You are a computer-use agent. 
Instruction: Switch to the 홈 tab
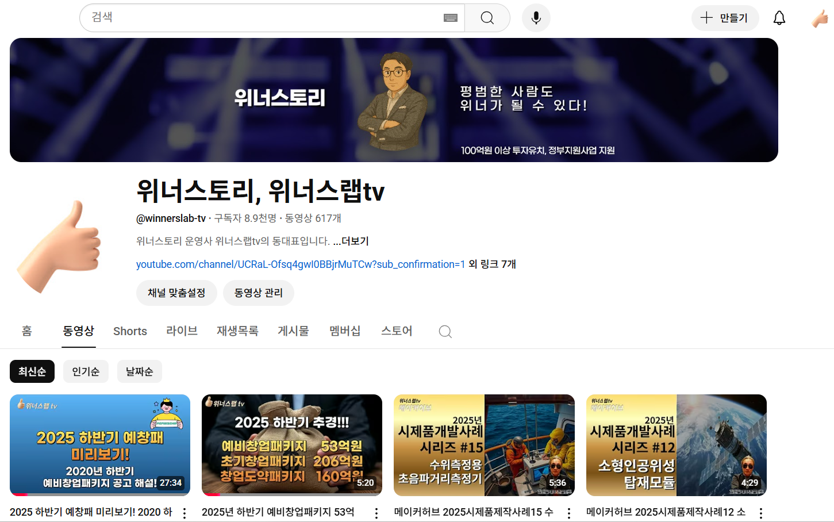pos(27,331)
